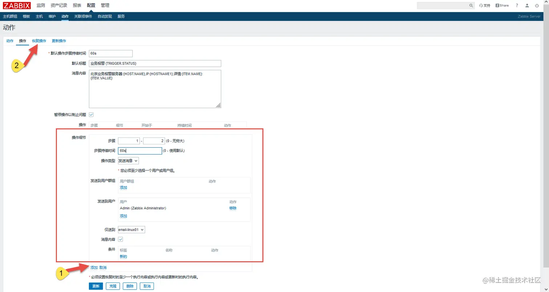This screenshot has width=549, height=292.
Task: Open the 管理 menu
Action: [x=105, y=5]
